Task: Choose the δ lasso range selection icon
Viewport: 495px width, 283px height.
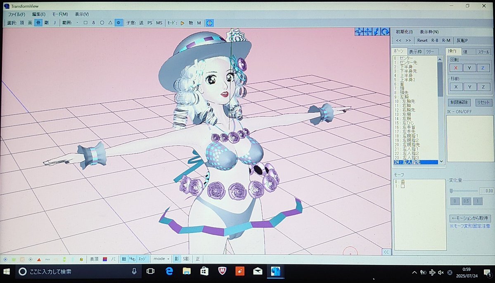Action: (x=93, y=23)
